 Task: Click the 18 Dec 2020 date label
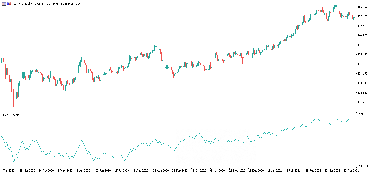coord(256,171)
